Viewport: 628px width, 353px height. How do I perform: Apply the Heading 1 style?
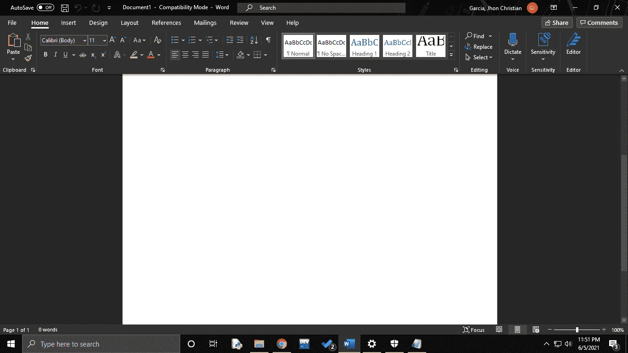(x=365, y=46)
